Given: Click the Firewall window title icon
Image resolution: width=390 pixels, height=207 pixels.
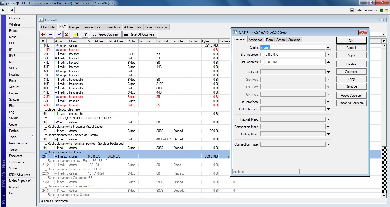Looking at the screenshot, I should [x=41, y=20].
